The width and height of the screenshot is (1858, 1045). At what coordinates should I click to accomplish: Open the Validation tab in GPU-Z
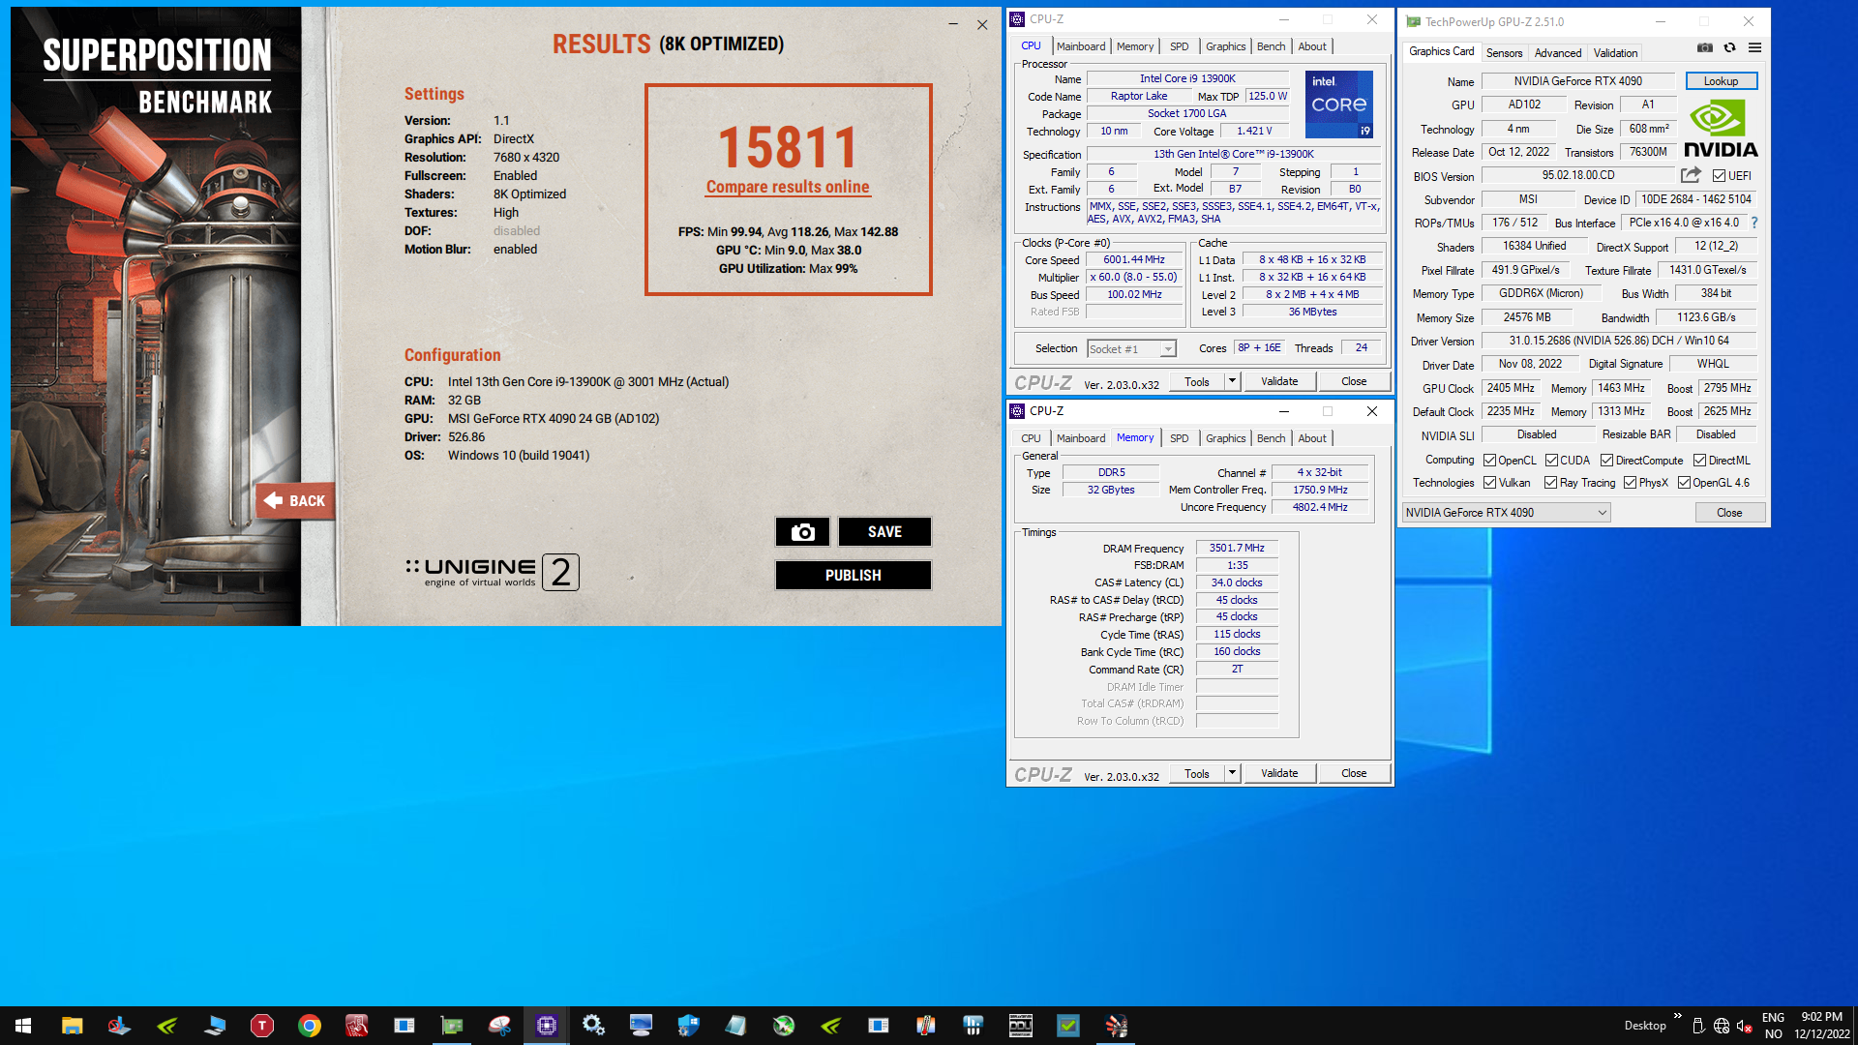(x=1616, y=53)
